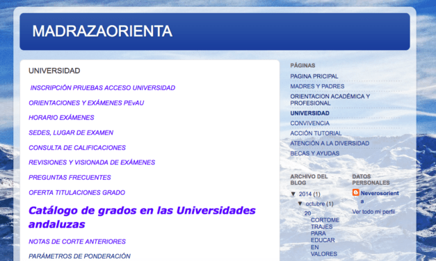Open PARÁMETROS DE PONDERACIÓN link
The image size is (436, 261).
tap(79, 256)
